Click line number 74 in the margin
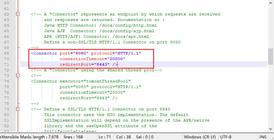Screen dimensions: 274x140 point(7,81)
